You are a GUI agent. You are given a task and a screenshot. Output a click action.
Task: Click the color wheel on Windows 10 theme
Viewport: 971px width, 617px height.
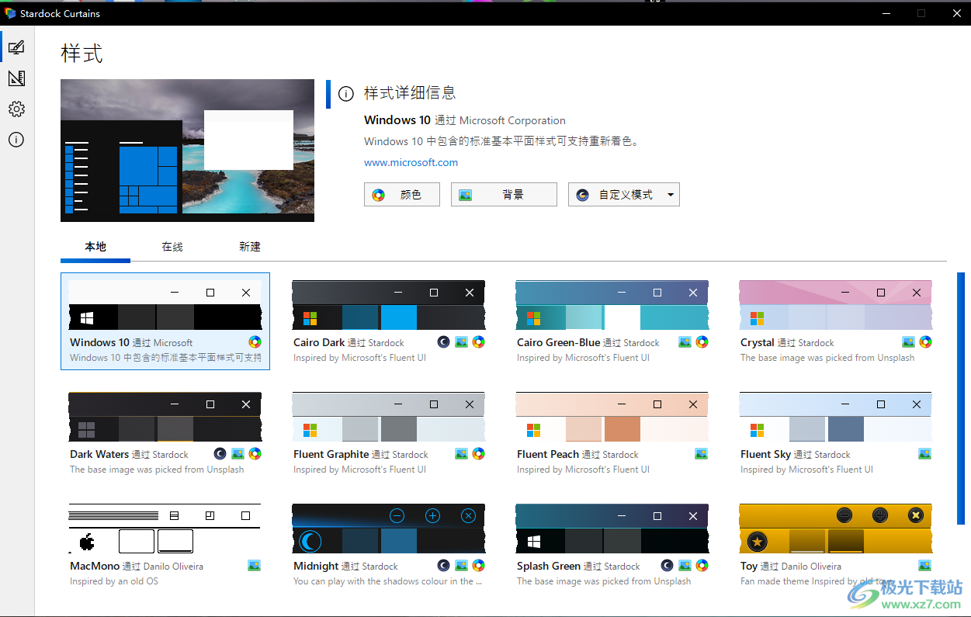click(x=254, y=341)
